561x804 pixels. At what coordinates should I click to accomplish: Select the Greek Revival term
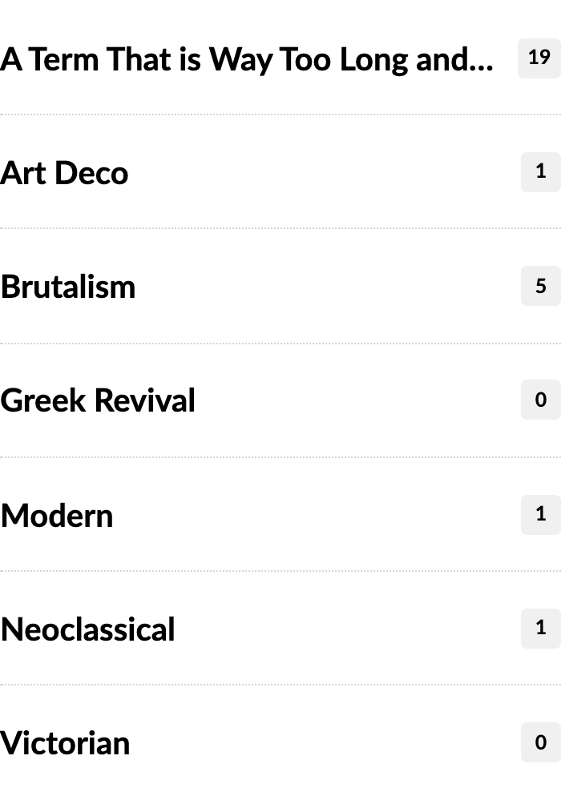(x=98, y=400)
